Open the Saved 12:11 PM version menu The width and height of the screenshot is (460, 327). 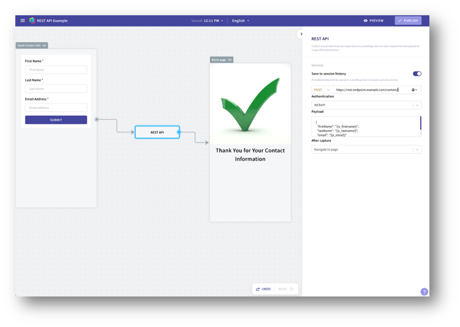pos(207,21)
